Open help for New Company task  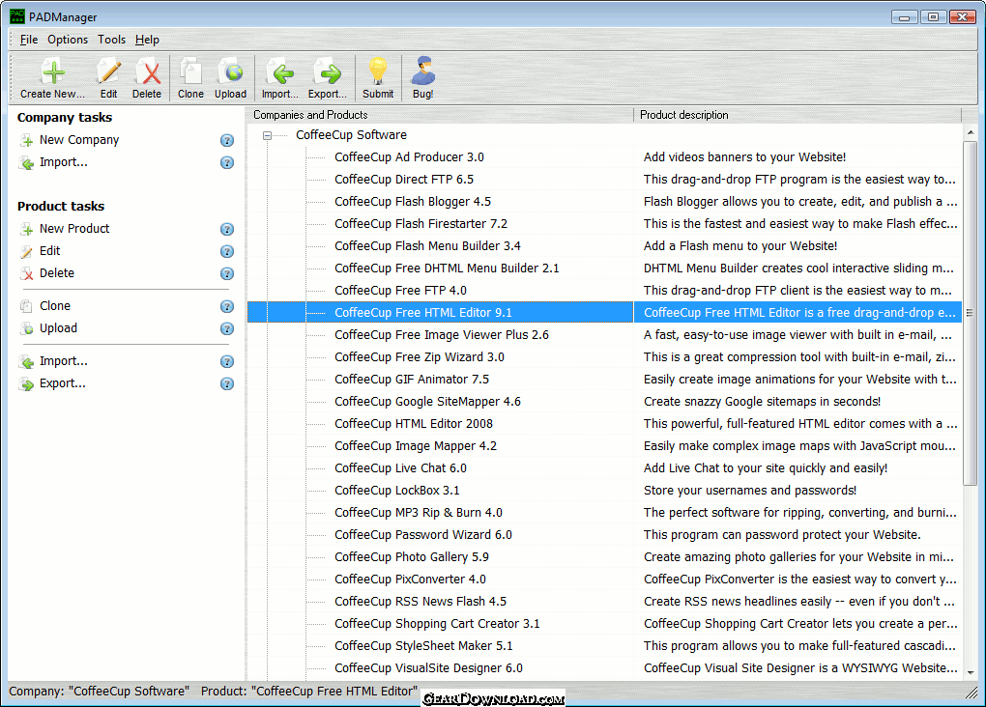pos(227,140)
